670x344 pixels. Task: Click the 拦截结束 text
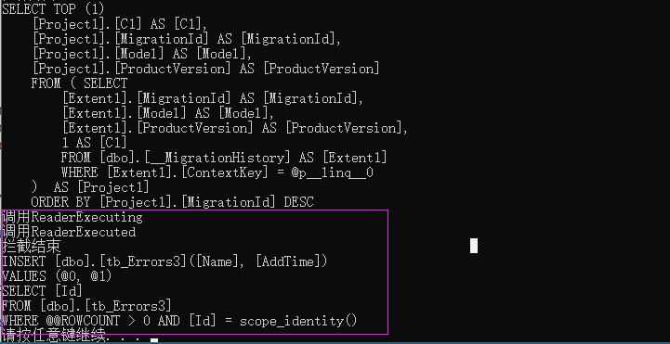(x=32, y=247)
